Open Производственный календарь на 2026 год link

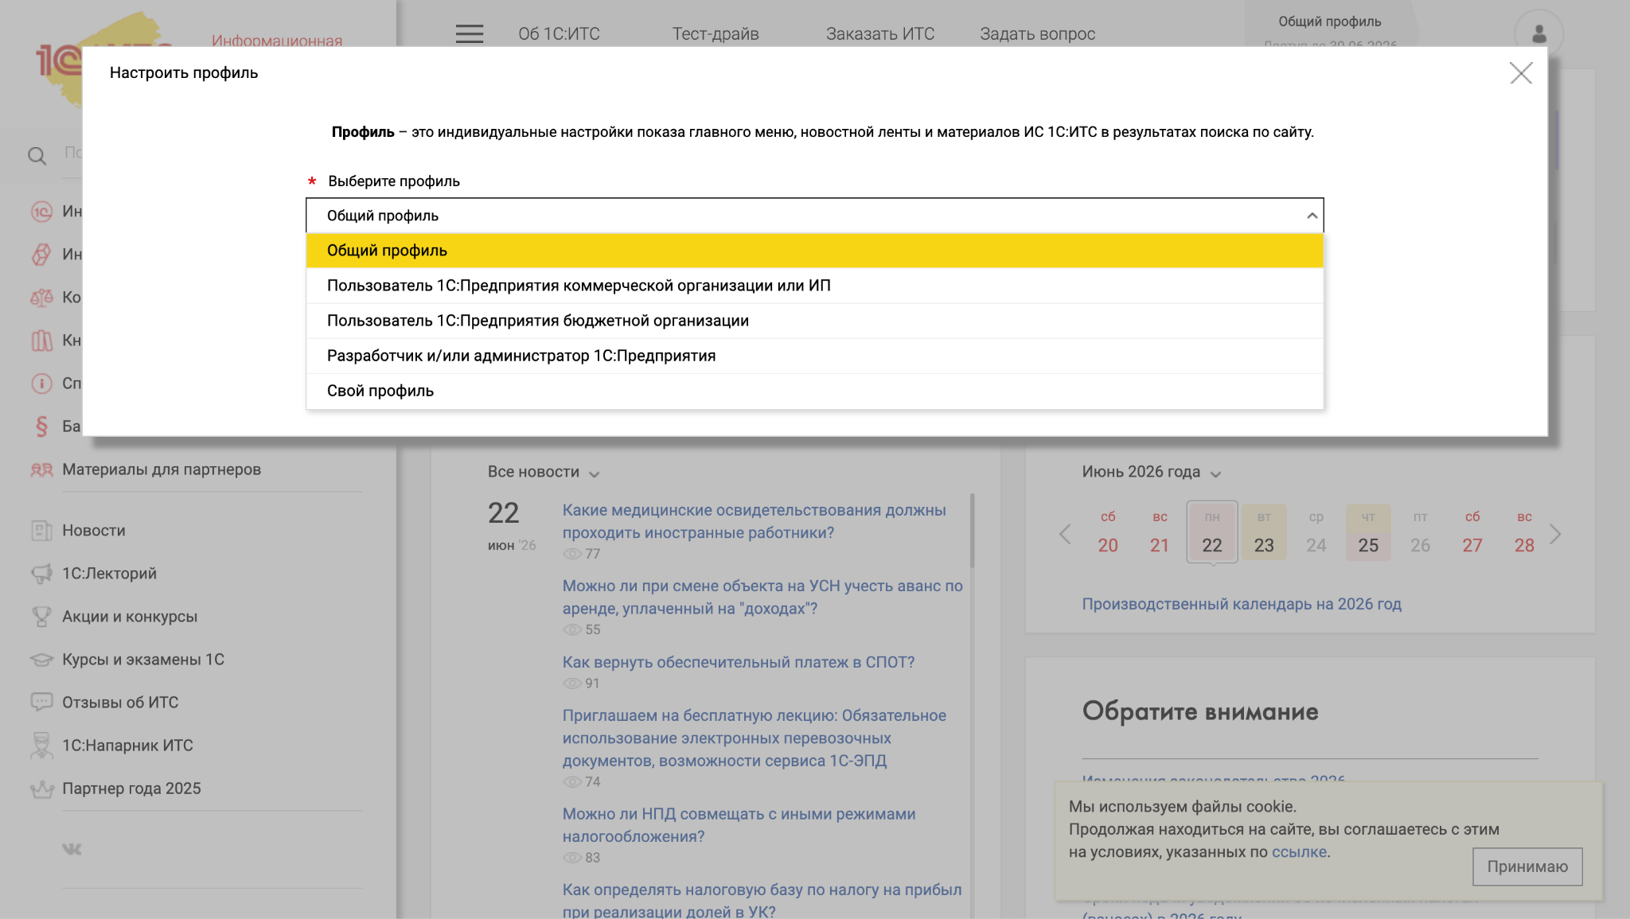click(1242, 604)
